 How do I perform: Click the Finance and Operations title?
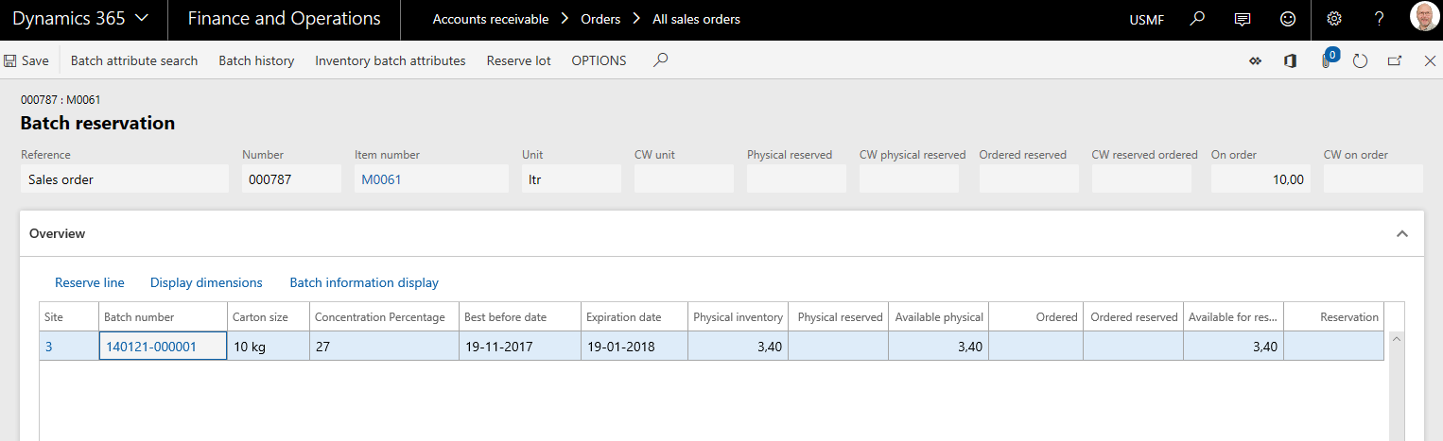pyautogui.click(x=285, y=19)
